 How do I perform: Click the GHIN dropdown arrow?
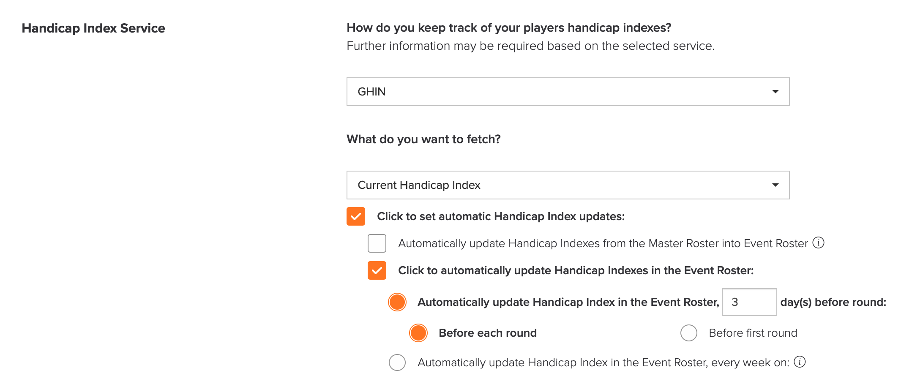click(x=775, y=92)
